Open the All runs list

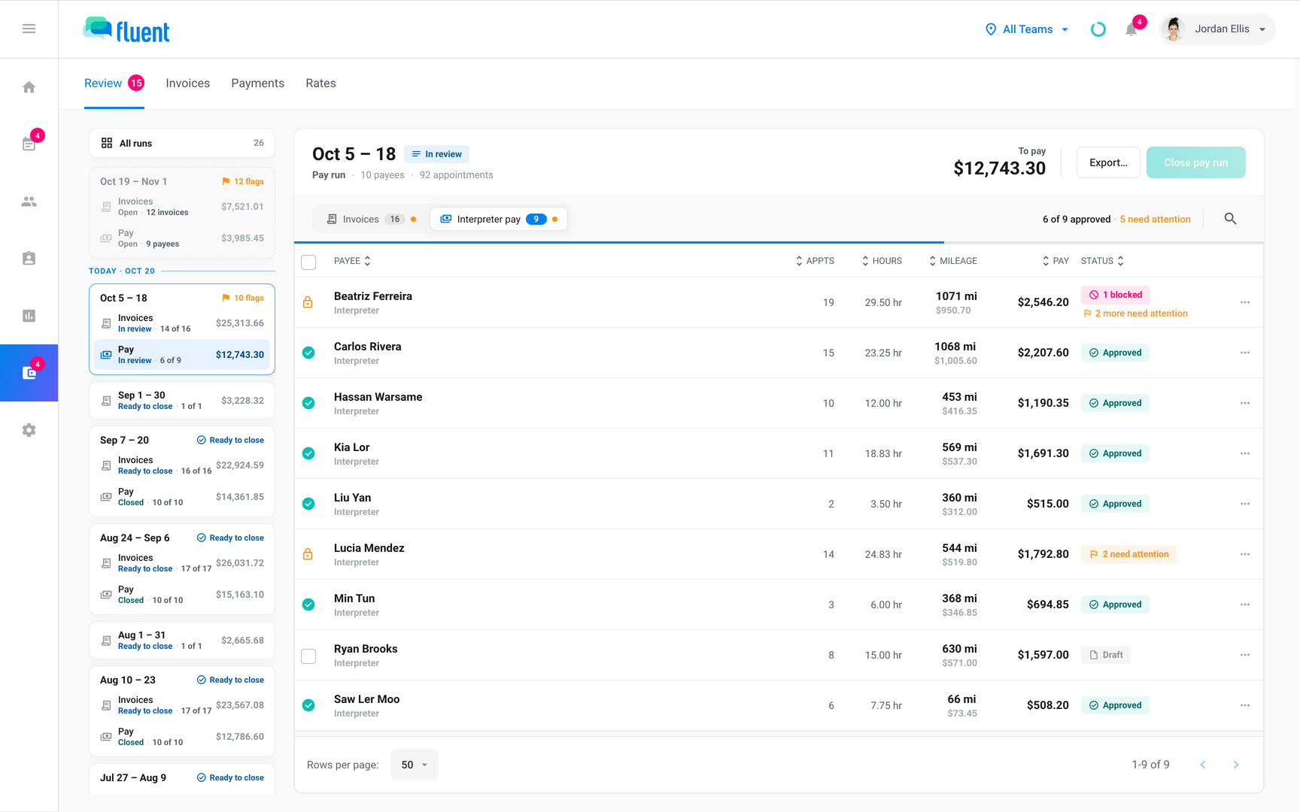182,143
